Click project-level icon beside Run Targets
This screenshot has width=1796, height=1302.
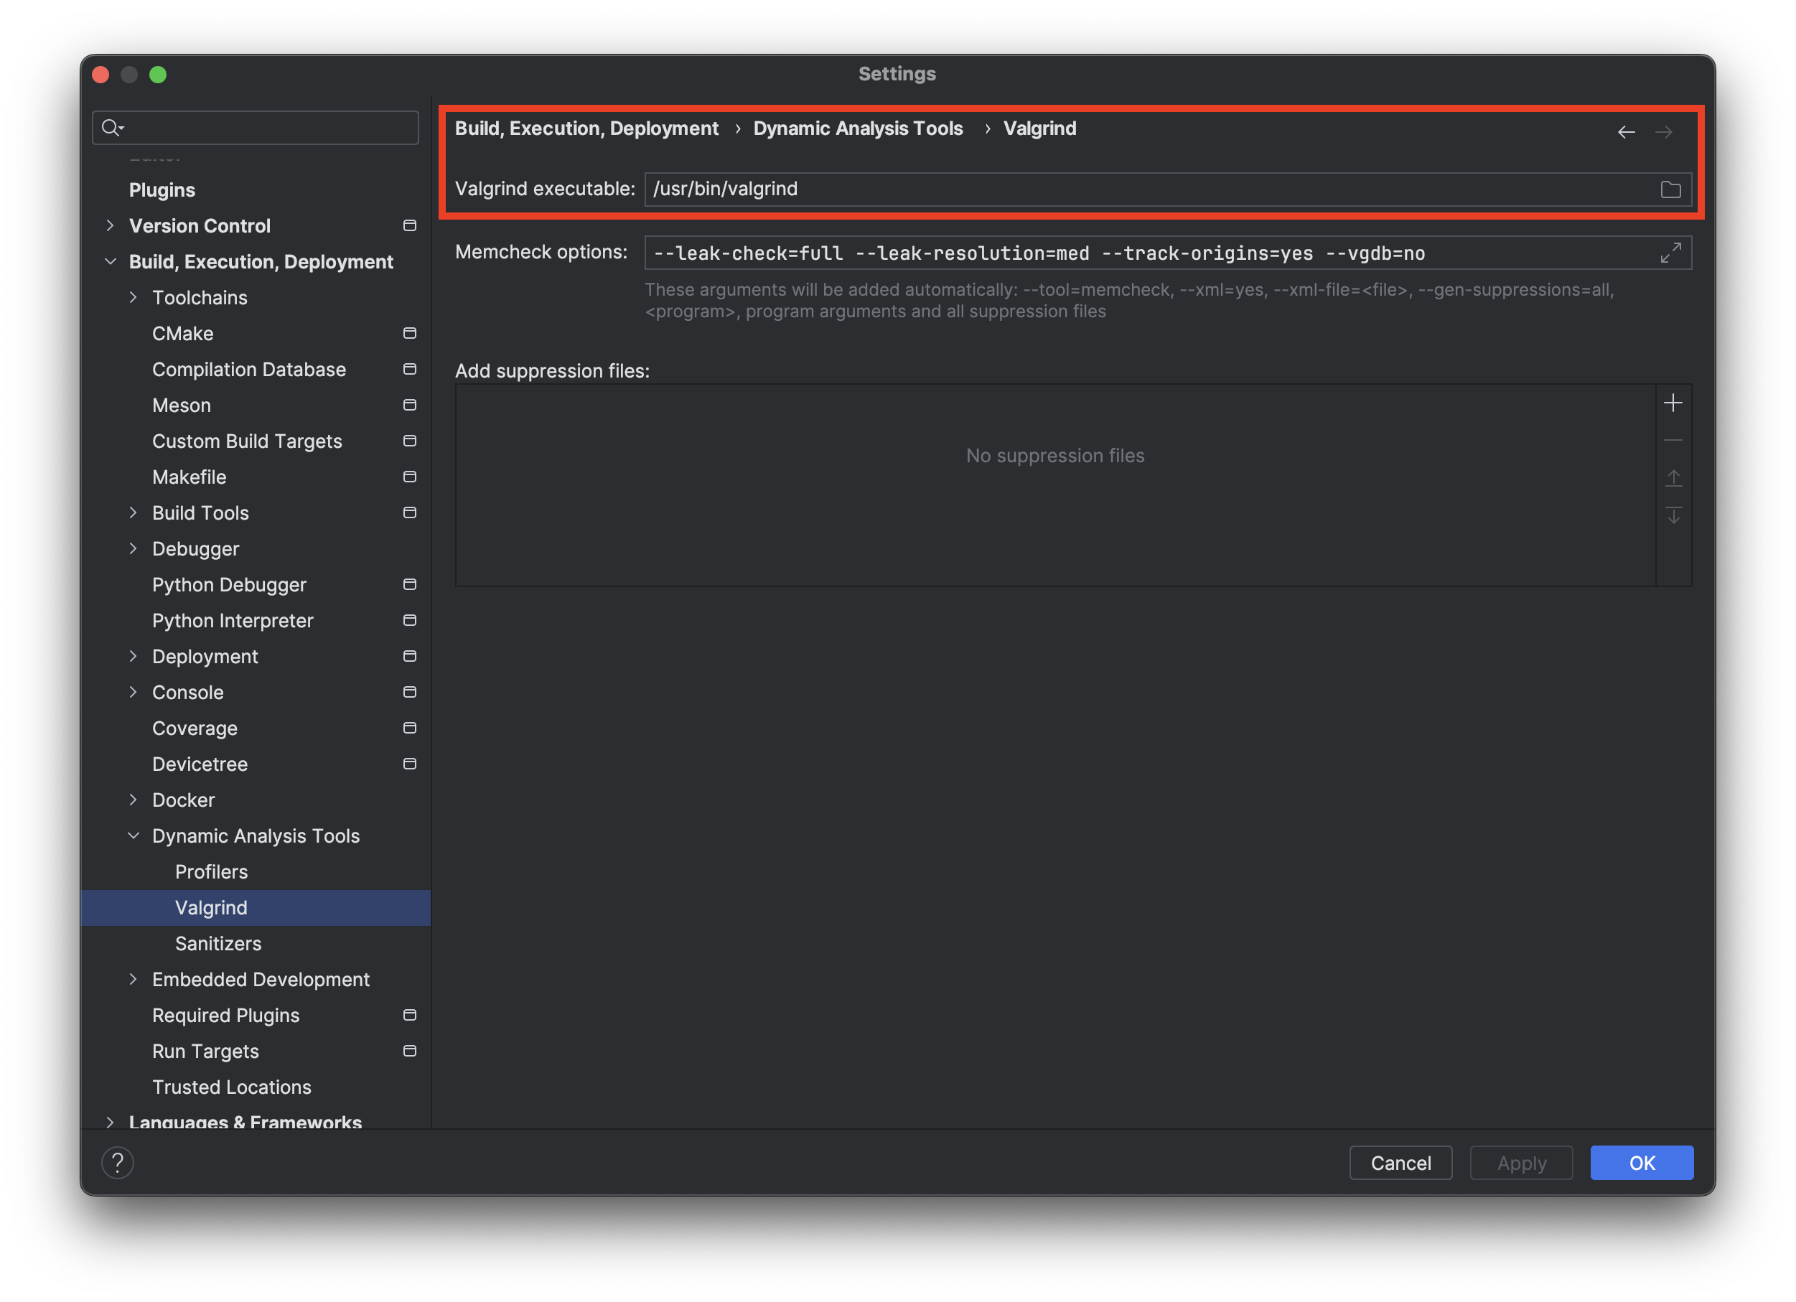[409, 1051]
